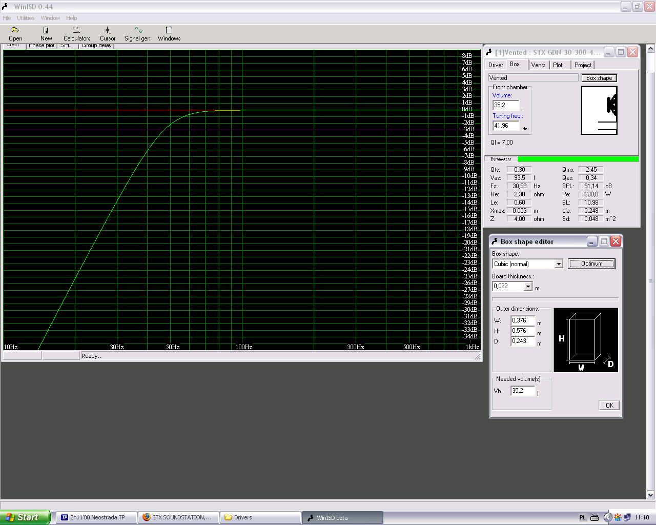The height and width of the screenshot is (525, 656).
Task: Click the vented box diagram thumbnail
Action: 599,110
